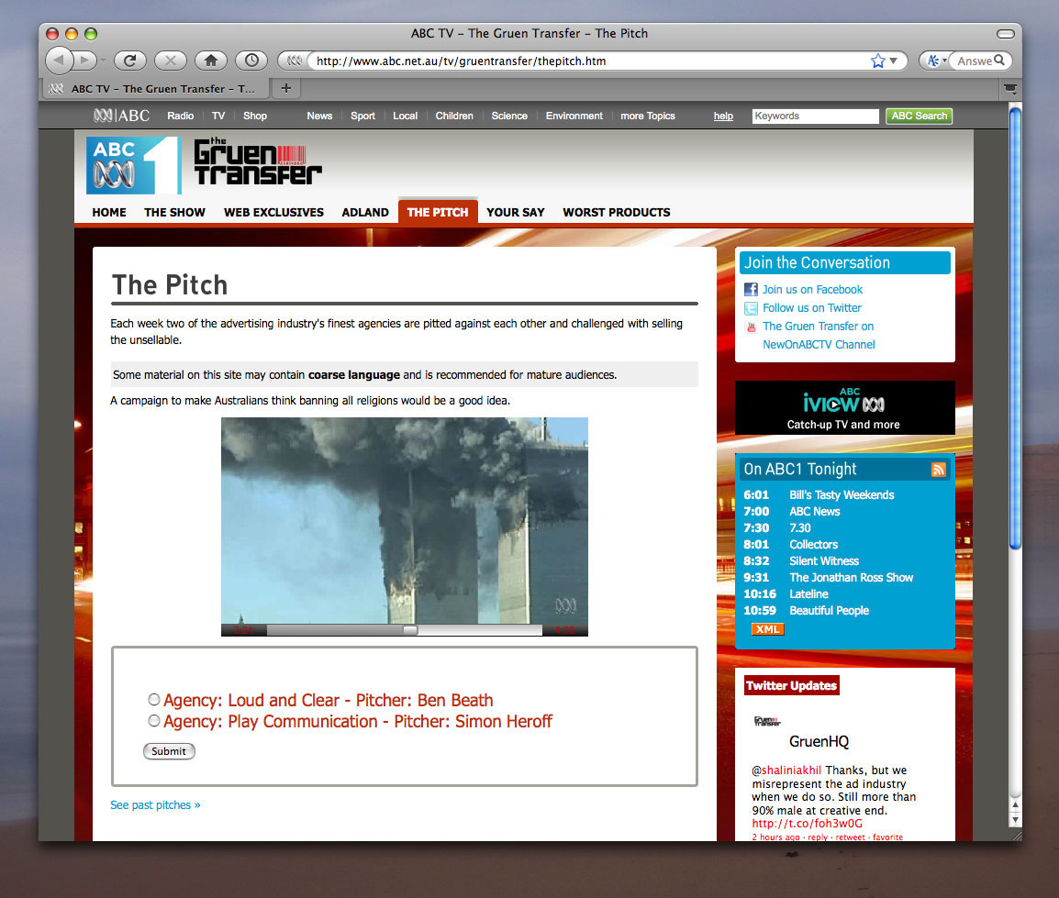The width and height of the screenshot is (1059, 898).
Task: Click the toolbar toggle pill in title bar
Action: 1005,34
